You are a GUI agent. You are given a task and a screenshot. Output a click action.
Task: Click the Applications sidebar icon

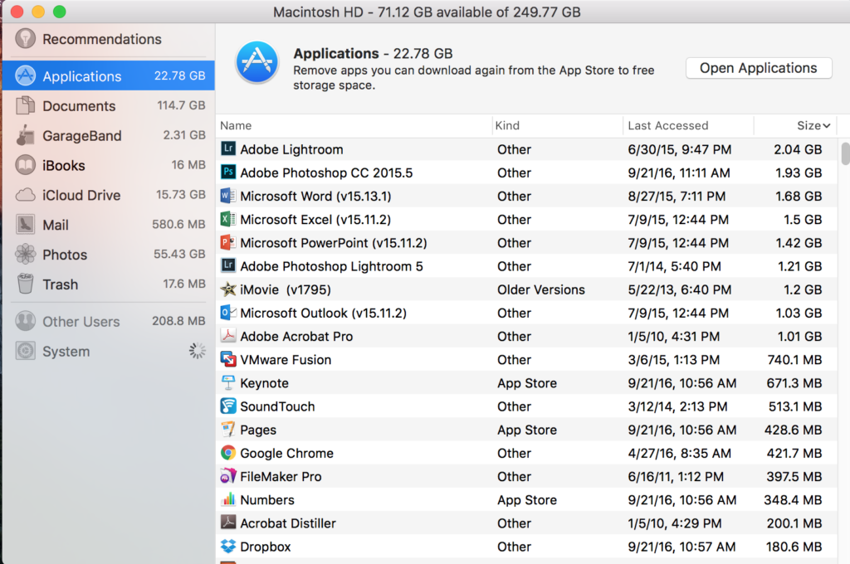click(x=26, y=75)
